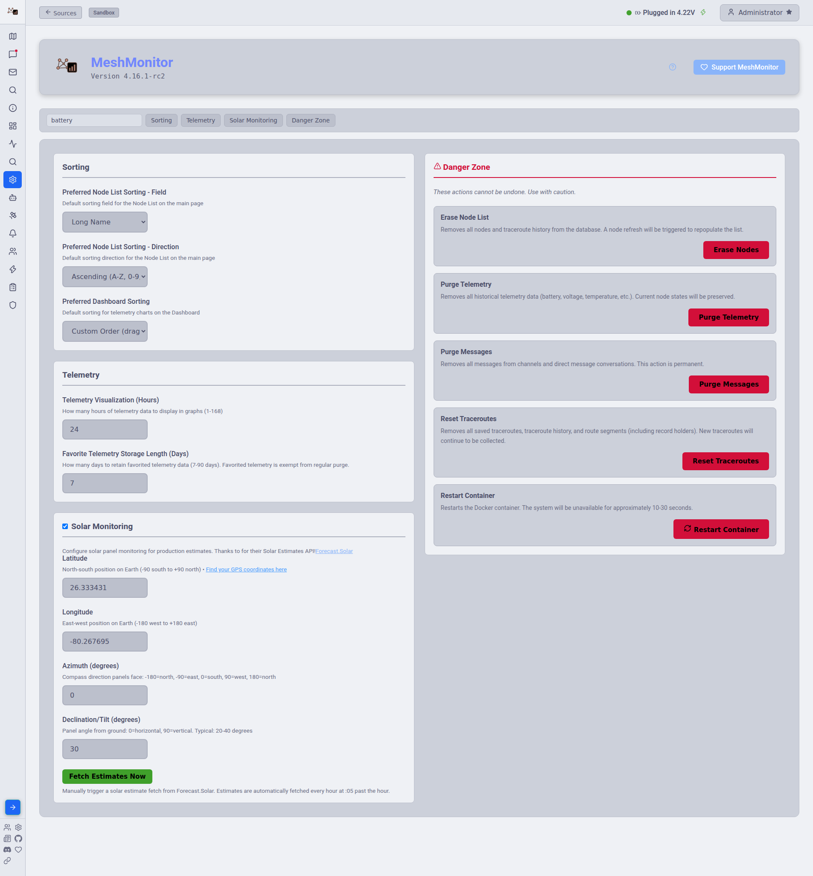
Task: Click the Telemetry Visualization hours field
Action: [105, 429]
